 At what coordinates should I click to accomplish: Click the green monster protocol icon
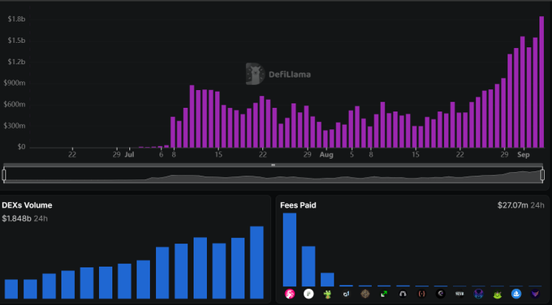(497, 294)
